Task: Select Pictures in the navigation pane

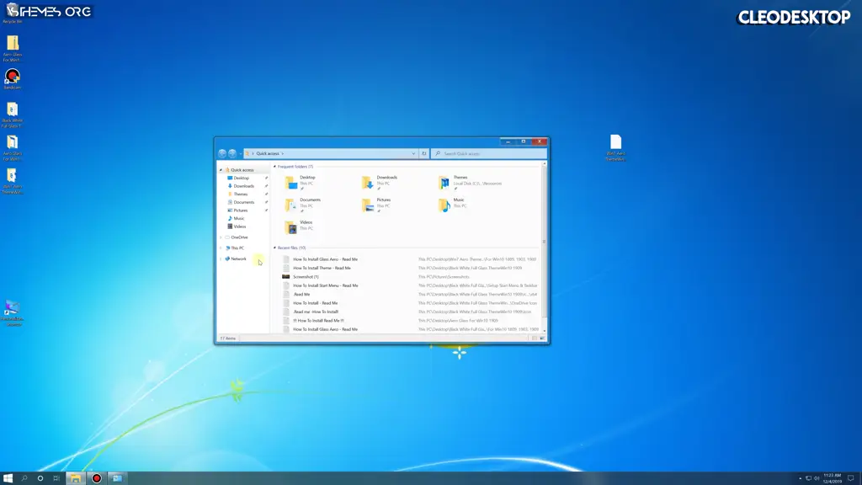Action: [x=239, y=211]
